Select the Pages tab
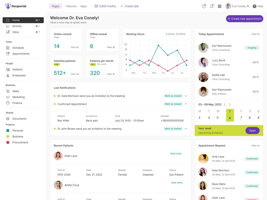The width and height of the screenshot is (267, 200). 56,6
